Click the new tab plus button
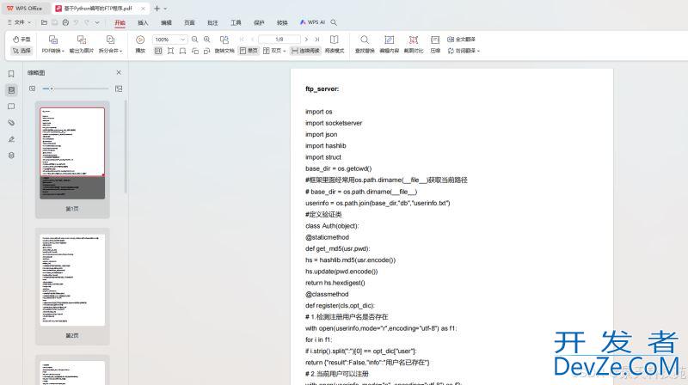The height and width of the screenshot is (385, 688). pyautogui.click(x=157, y=9)
